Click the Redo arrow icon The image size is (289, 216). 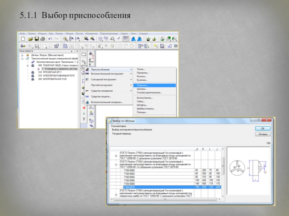[57, 39]
